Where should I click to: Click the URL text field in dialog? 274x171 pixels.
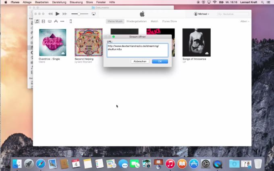[x=137, y=50]
